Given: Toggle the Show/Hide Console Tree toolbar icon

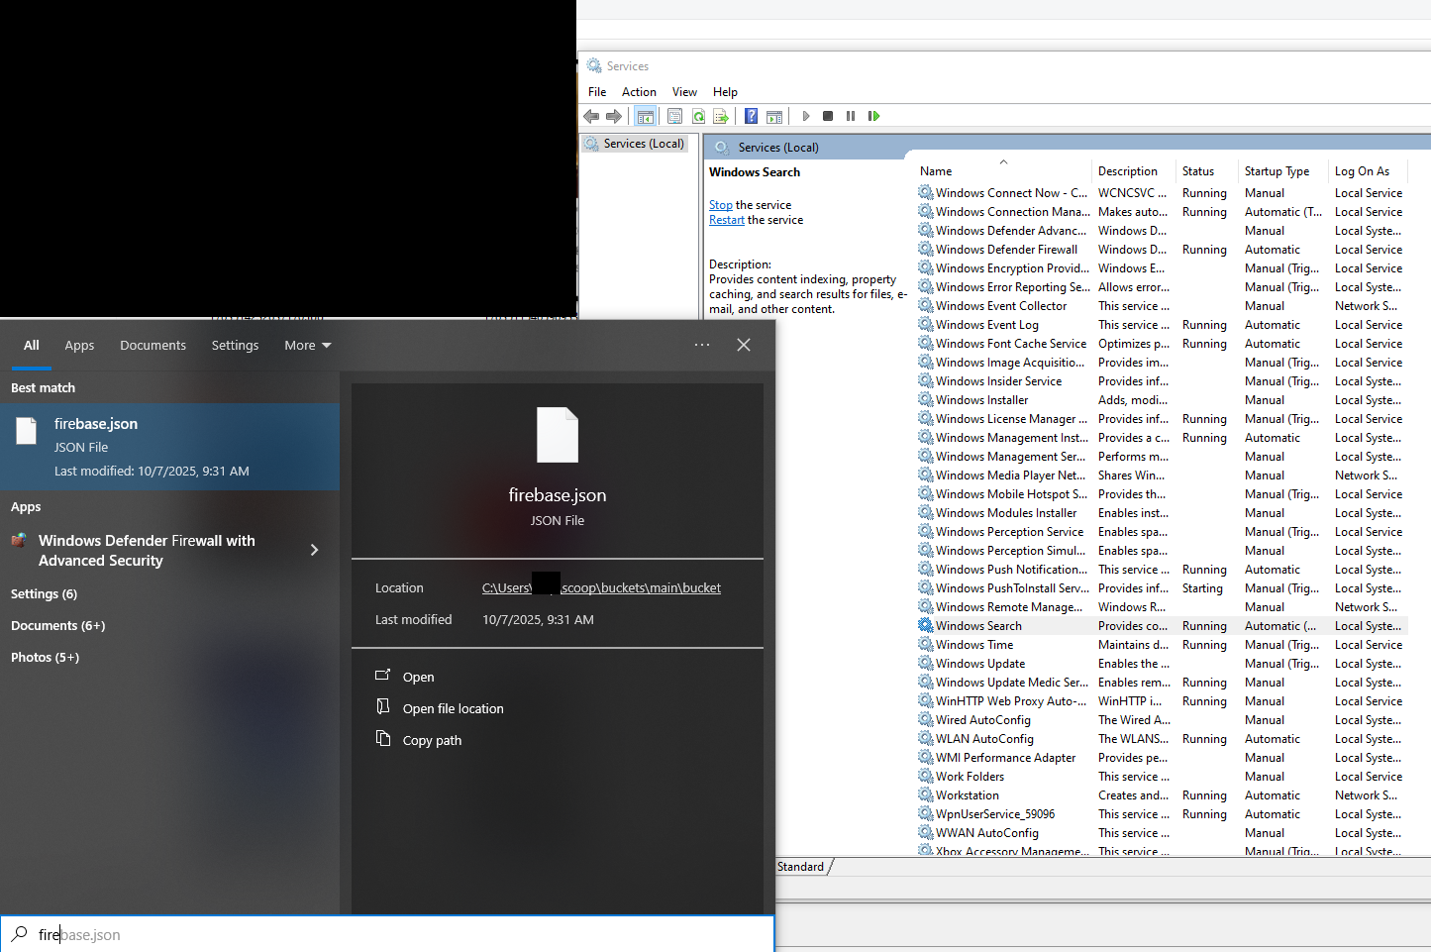Looking at the screenshot, I should [x=645, y=116].
